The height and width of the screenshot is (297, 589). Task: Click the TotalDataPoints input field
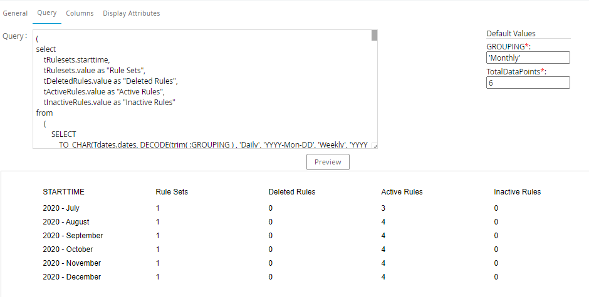point(528,83)
